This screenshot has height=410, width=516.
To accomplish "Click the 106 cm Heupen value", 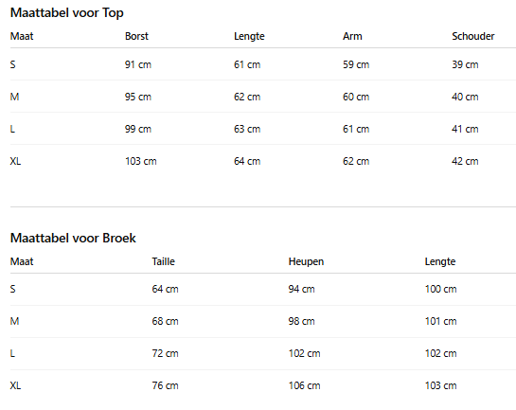I will tap(304, 385).
